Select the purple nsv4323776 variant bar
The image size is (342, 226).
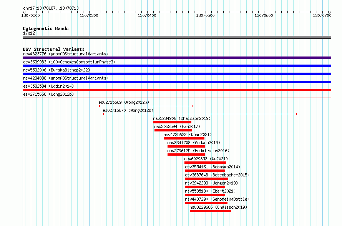pyautogui.click(x=177, y=58)
